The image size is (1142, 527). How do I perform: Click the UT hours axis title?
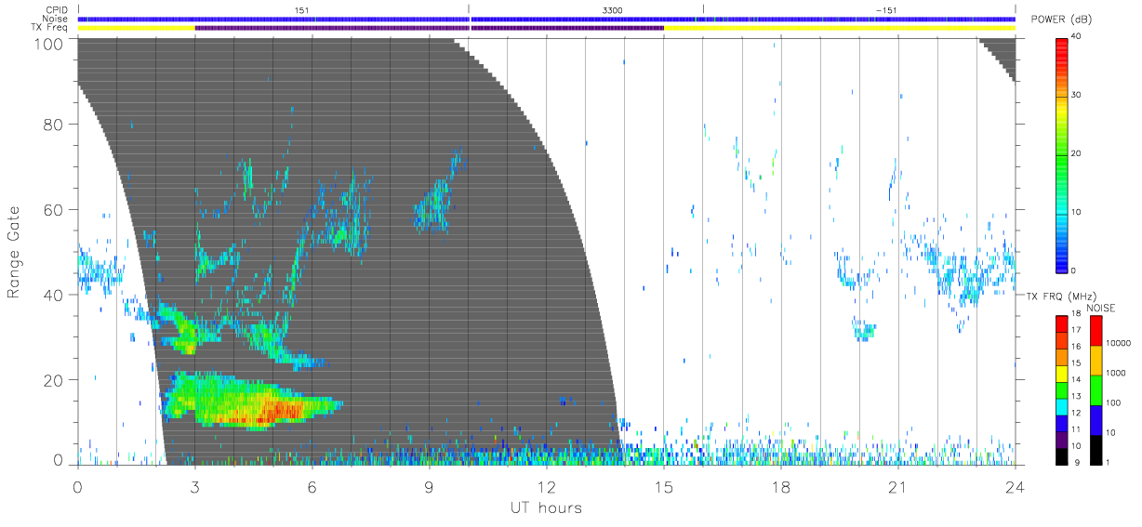[545, 507]
